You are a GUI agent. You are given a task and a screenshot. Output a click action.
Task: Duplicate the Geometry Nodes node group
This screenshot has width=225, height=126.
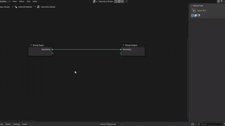(x=119, y=1)
